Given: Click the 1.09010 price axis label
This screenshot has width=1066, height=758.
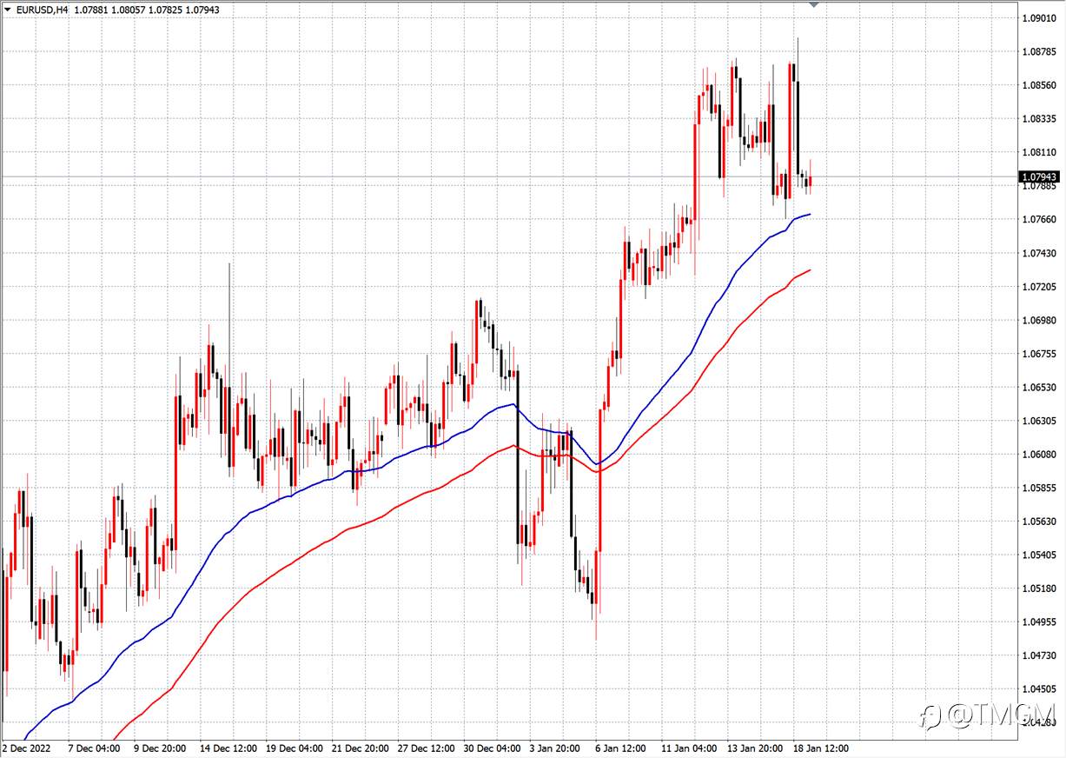Looking at the screenshot, I should [x=1040, y=17].
